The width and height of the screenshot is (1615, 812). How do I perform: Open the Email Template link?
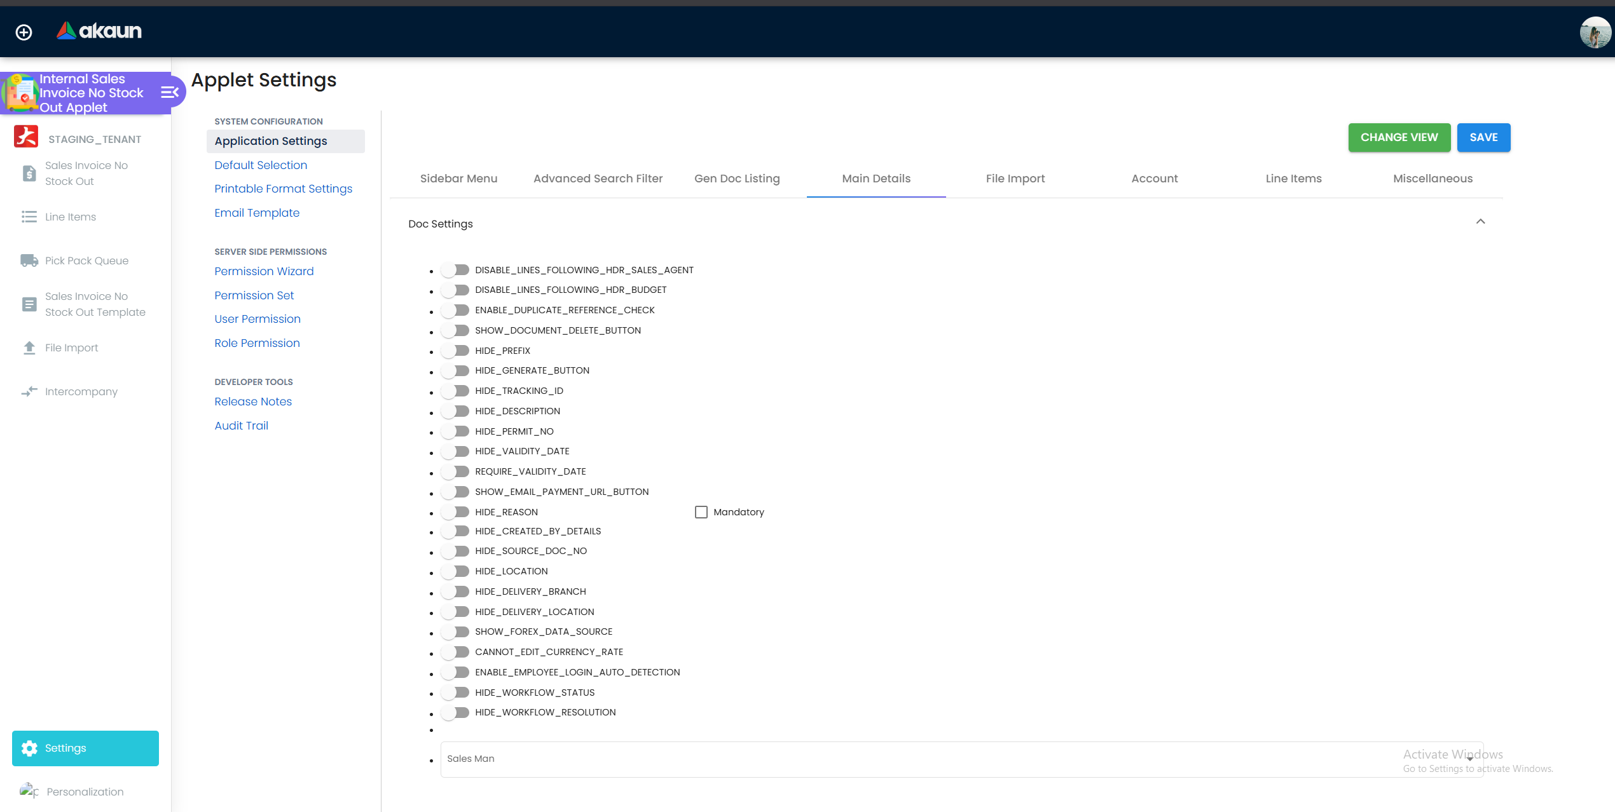pyautogui.click(x=257, y=213)
